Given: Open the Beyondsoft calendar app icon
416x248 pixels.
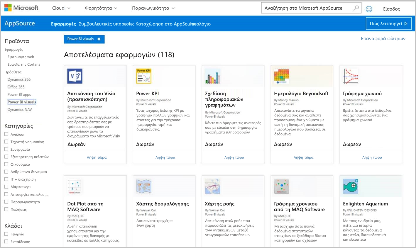Looking at the screenshot, I should point(282,76).
